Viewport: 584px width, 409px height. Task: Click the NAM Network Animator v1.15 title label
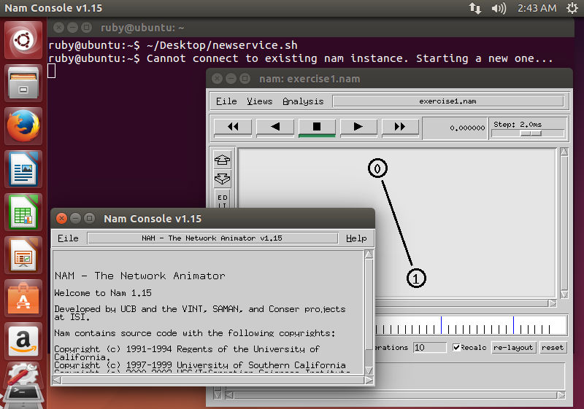212,238
